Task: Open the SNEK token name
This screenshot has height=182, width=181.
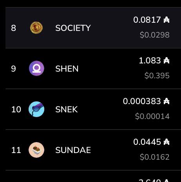Action: point(67,109)
